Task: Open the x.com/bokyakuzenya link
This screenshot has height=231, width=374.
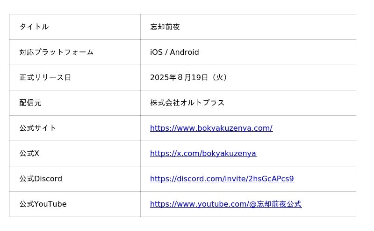Action: pos(203,154)
